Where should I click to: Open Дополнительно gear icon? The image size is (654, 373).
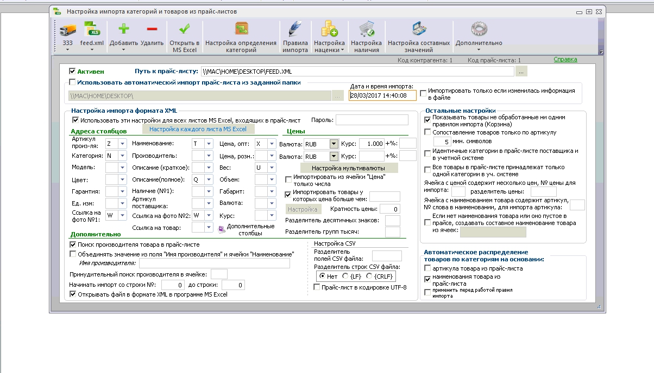tap(479, 29)
